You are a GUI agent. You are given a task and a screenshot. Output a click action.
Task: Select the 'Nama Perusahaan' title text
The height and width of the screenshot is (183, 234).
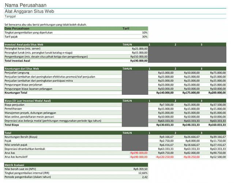pyautogui.click(x=26, y=5)
